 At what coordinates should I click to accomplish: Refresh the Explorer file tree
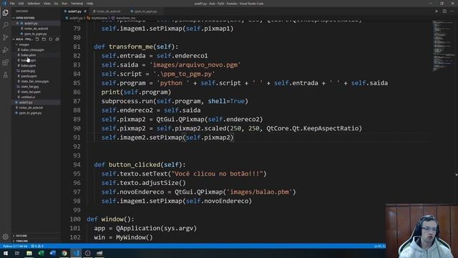coord(51,39)
